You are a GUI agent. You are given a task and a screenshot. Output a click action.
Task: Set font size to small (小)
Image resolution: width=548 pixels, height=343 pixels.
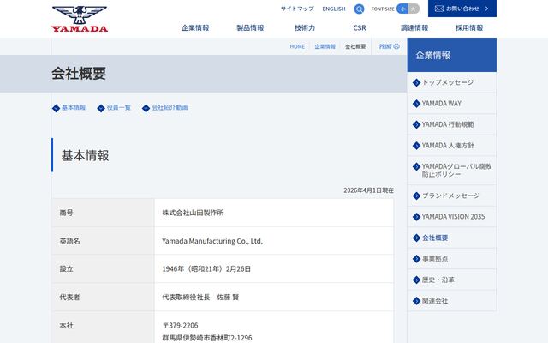(x=402, y=9)
